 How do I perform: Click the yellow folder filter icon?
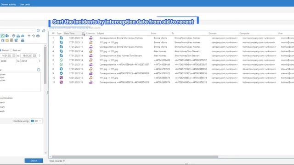point(7,40)
